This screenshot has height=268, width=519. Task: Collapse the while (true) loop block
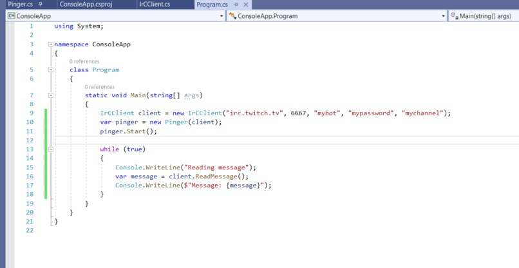point(51,149)
